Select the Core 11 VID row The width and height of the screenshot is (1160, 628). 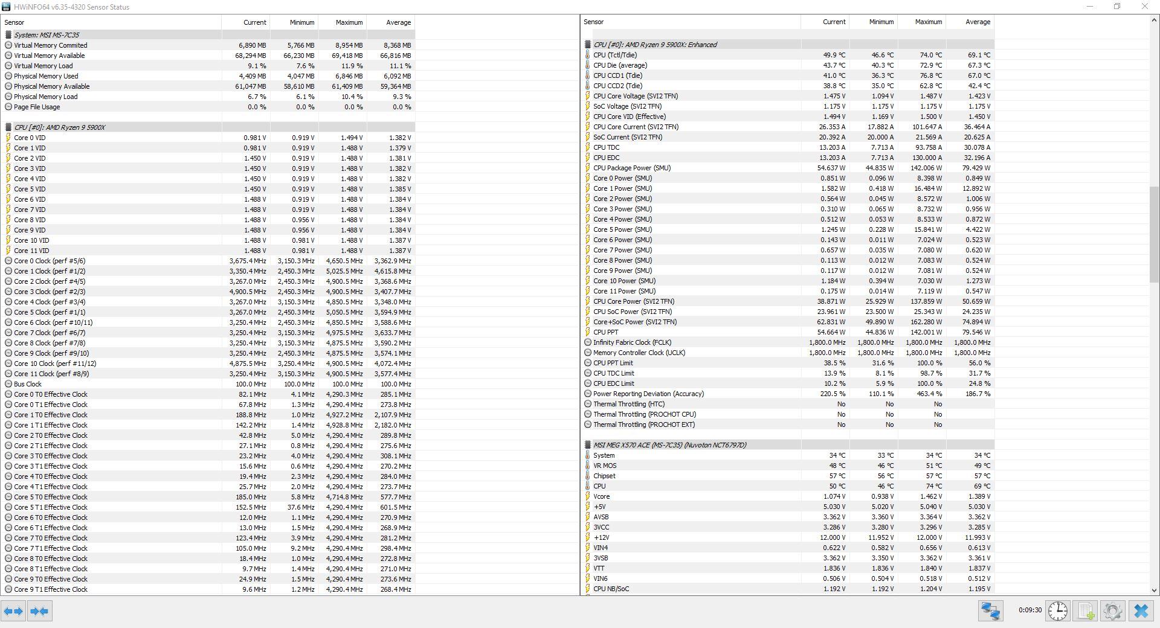208,251
